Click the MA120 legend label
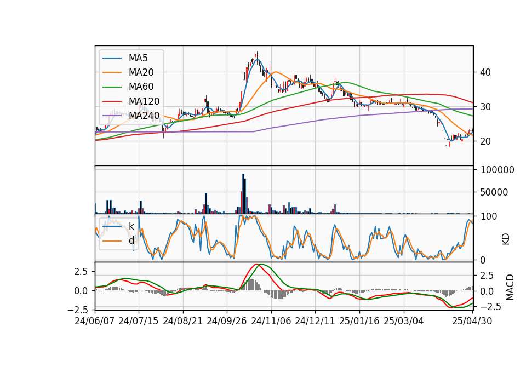Screen dimensions: 526x378 (x=144, y=101)
